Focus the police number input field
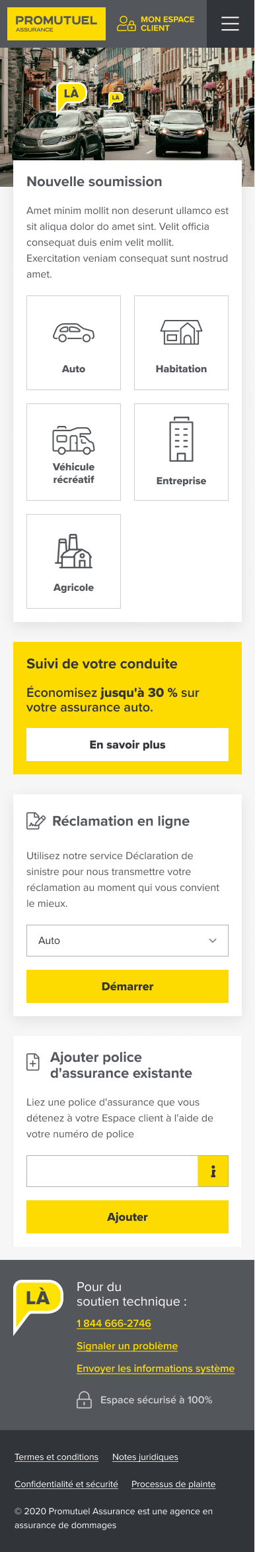Screen dimensions: 255x1552 pos(112,1171)
